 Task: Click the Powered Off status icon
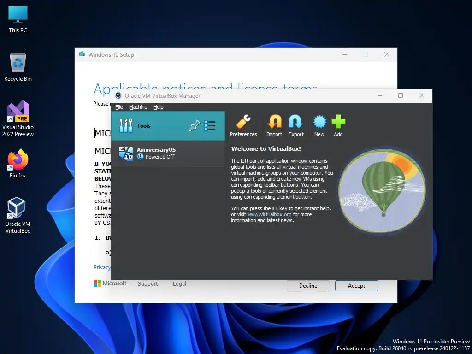click(x=140, y=157)
